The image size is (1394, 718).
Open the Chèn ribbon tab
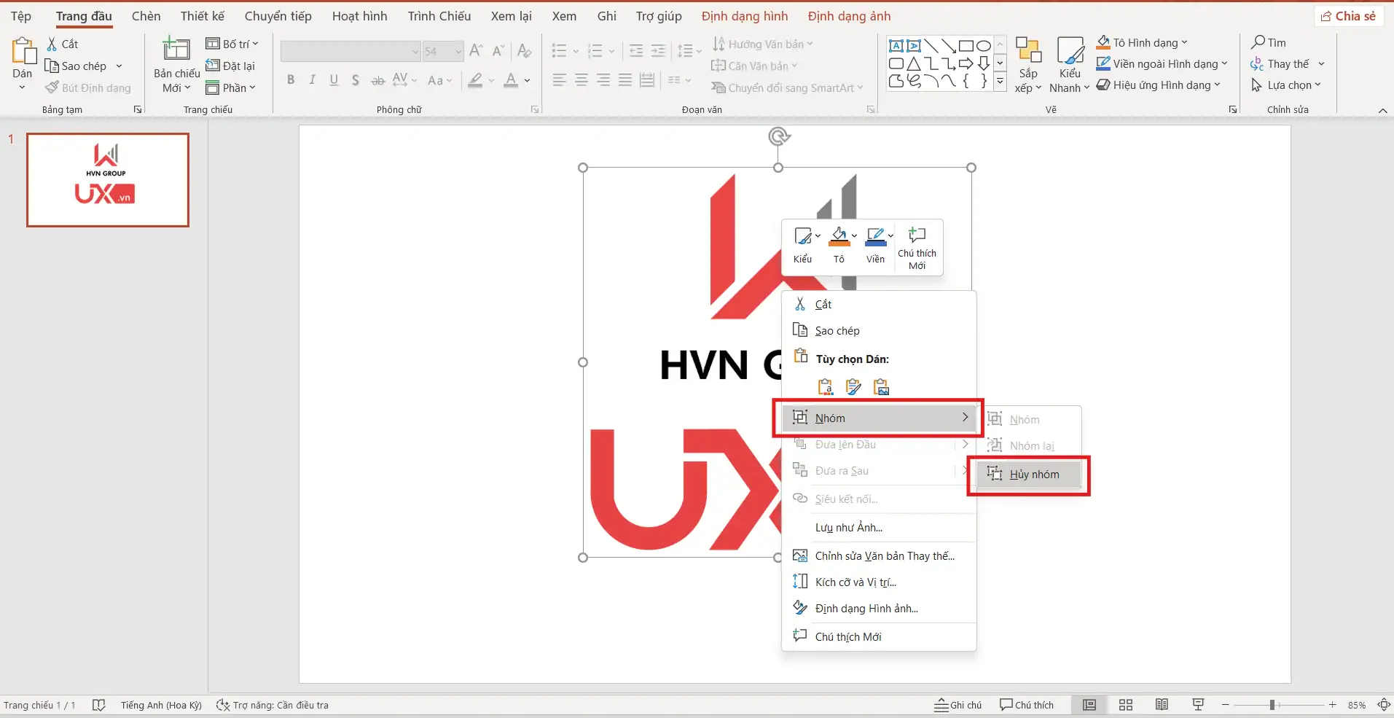146,16
